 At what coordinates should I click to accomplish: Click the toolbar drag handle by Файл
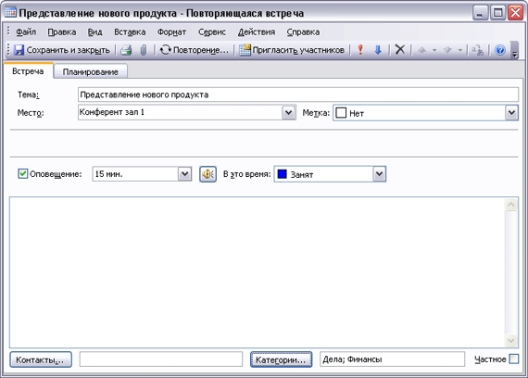tap(8, 31)
